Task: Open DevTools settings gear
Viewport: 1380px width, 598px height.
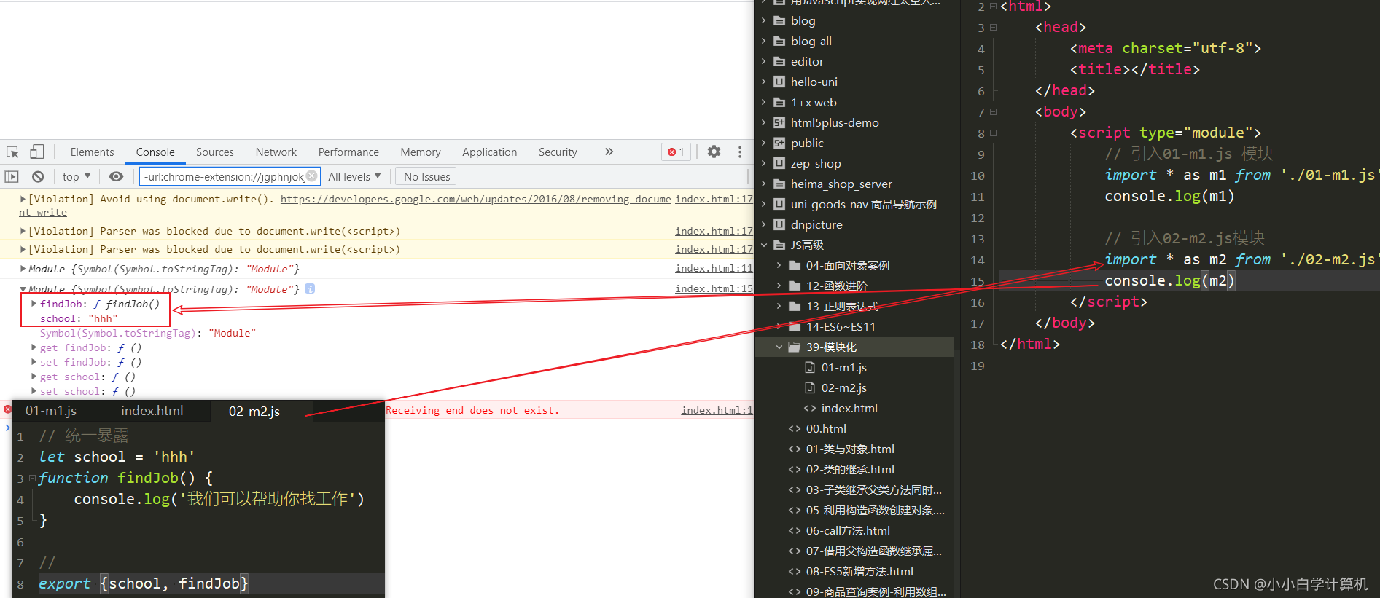Action: 714,152
